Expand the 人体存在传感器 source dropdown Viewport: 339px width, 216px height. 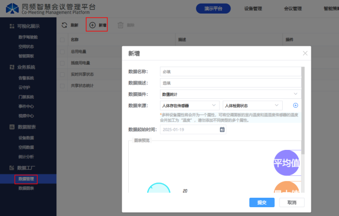click(190, 106)
